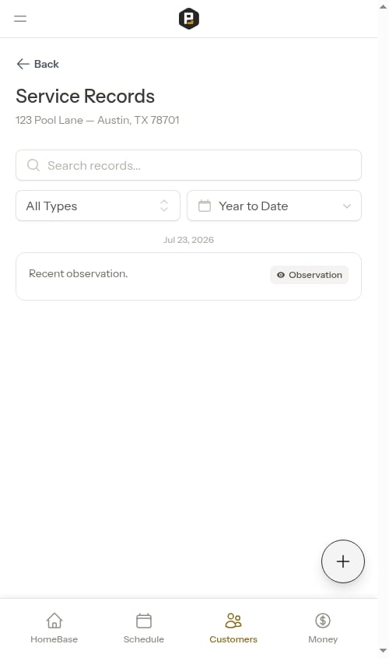Add a new record with plus button

(343, 561)
